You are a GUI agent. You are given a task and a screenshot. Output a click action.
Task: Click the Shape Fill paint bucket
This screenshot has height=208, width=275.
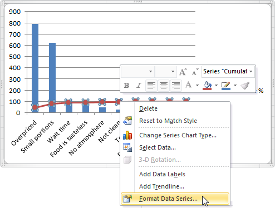click(x=208, y=86)
